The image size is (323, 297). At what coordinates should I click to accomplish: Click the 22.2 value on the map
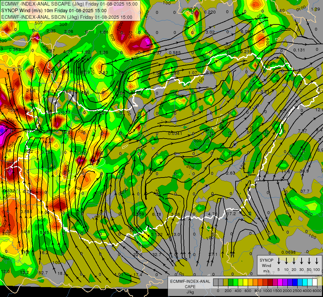138,254
